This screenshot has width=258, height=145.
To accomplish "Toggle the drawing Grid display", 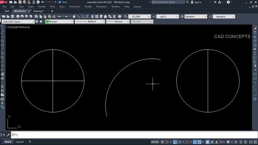I will (162, 142).
